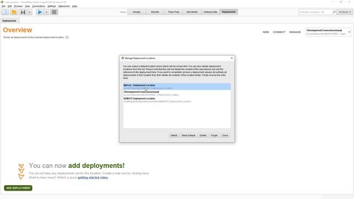The height and width of the screenshot is (199, 354).
Task: Click the Delete button in the dialog
Action: point(203,135)
